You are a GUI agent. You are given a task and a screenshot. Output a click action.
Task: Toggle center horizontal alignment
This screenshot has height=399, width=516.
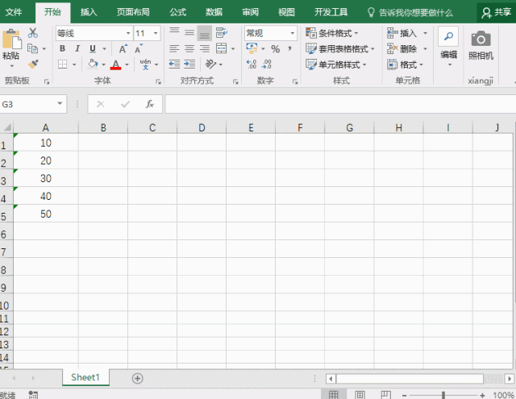coord(189,49)
